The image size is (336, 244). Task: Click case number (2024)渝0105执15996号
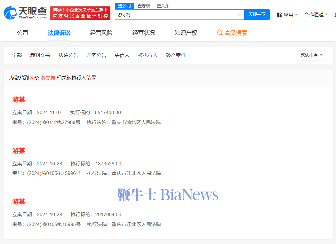pyautogui.click(x=54, y=173)
